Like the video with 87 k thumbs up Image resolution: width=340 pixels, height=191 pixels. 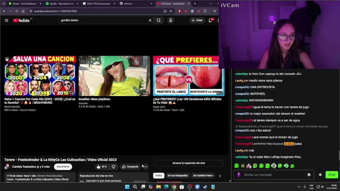[x=102, y=167]
